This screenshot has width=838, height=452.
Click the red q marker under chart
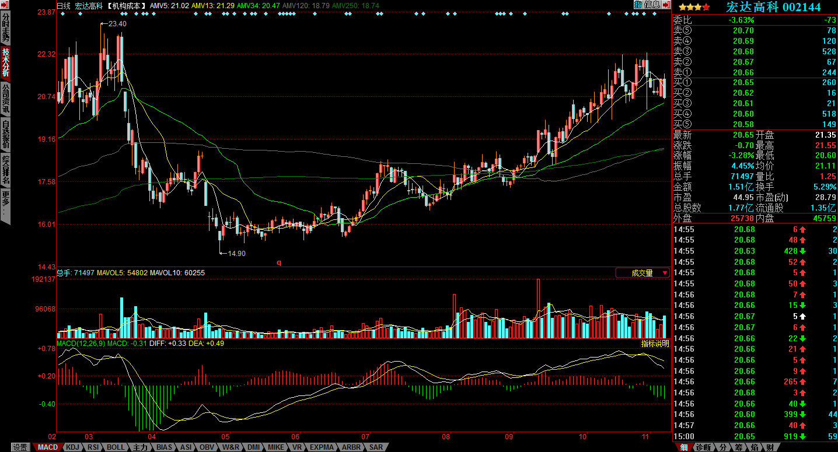point(279,262)
